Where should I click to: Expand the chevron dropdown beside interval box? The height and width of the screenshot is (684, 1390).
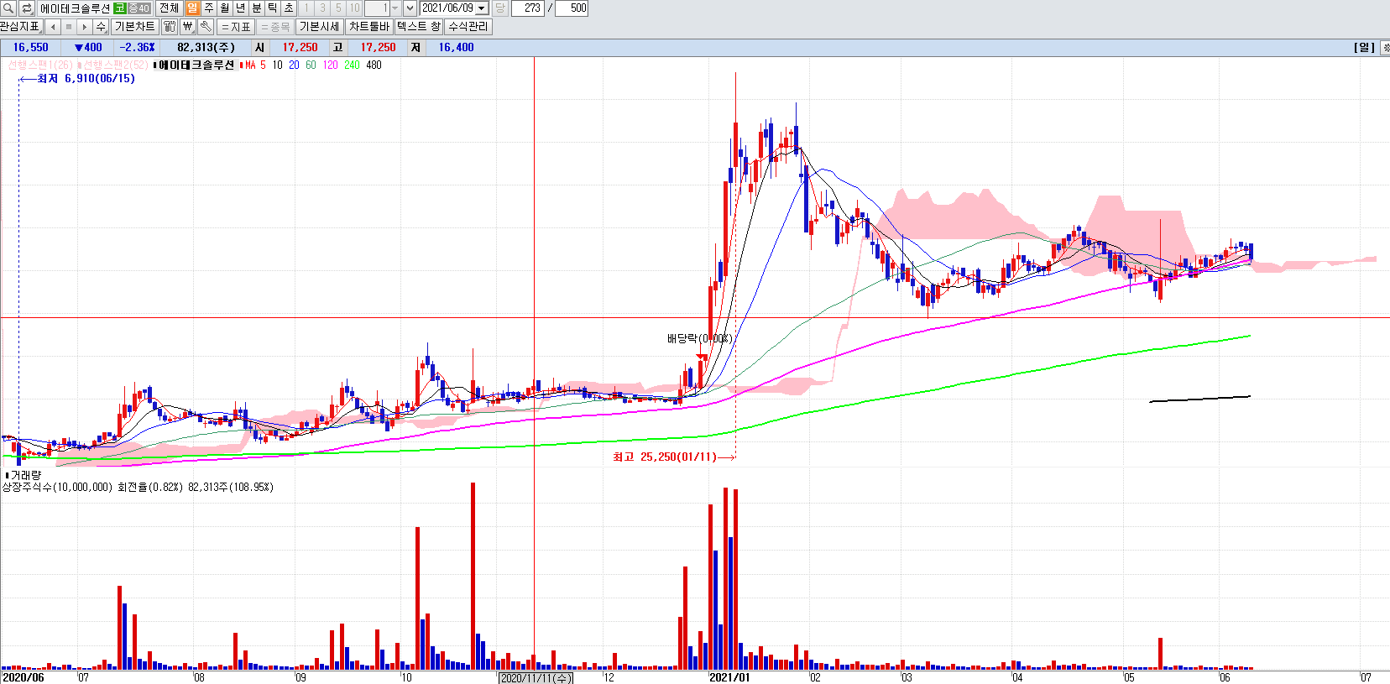point(410,8)
